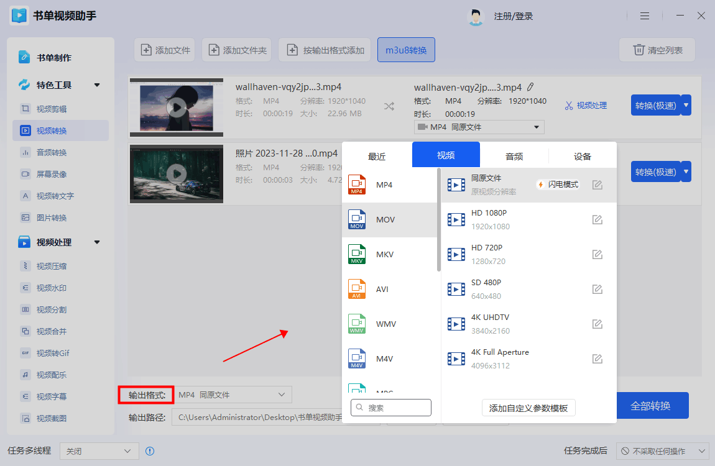Click the 视频处理 scissors link for wallhaven video

(x=587, y=105)
